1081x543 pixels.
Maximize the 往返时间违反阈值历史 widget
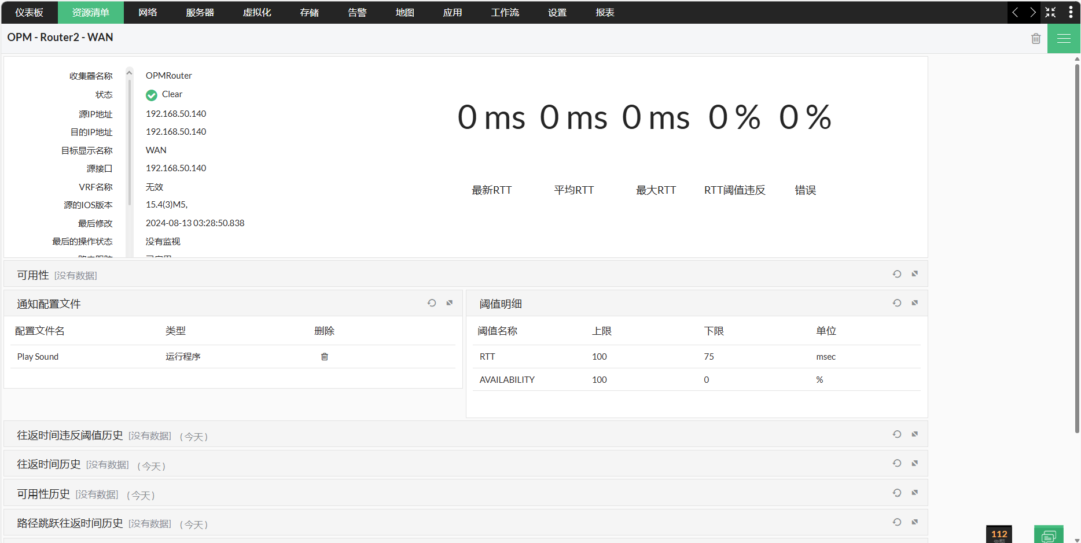tap(915, 434)
